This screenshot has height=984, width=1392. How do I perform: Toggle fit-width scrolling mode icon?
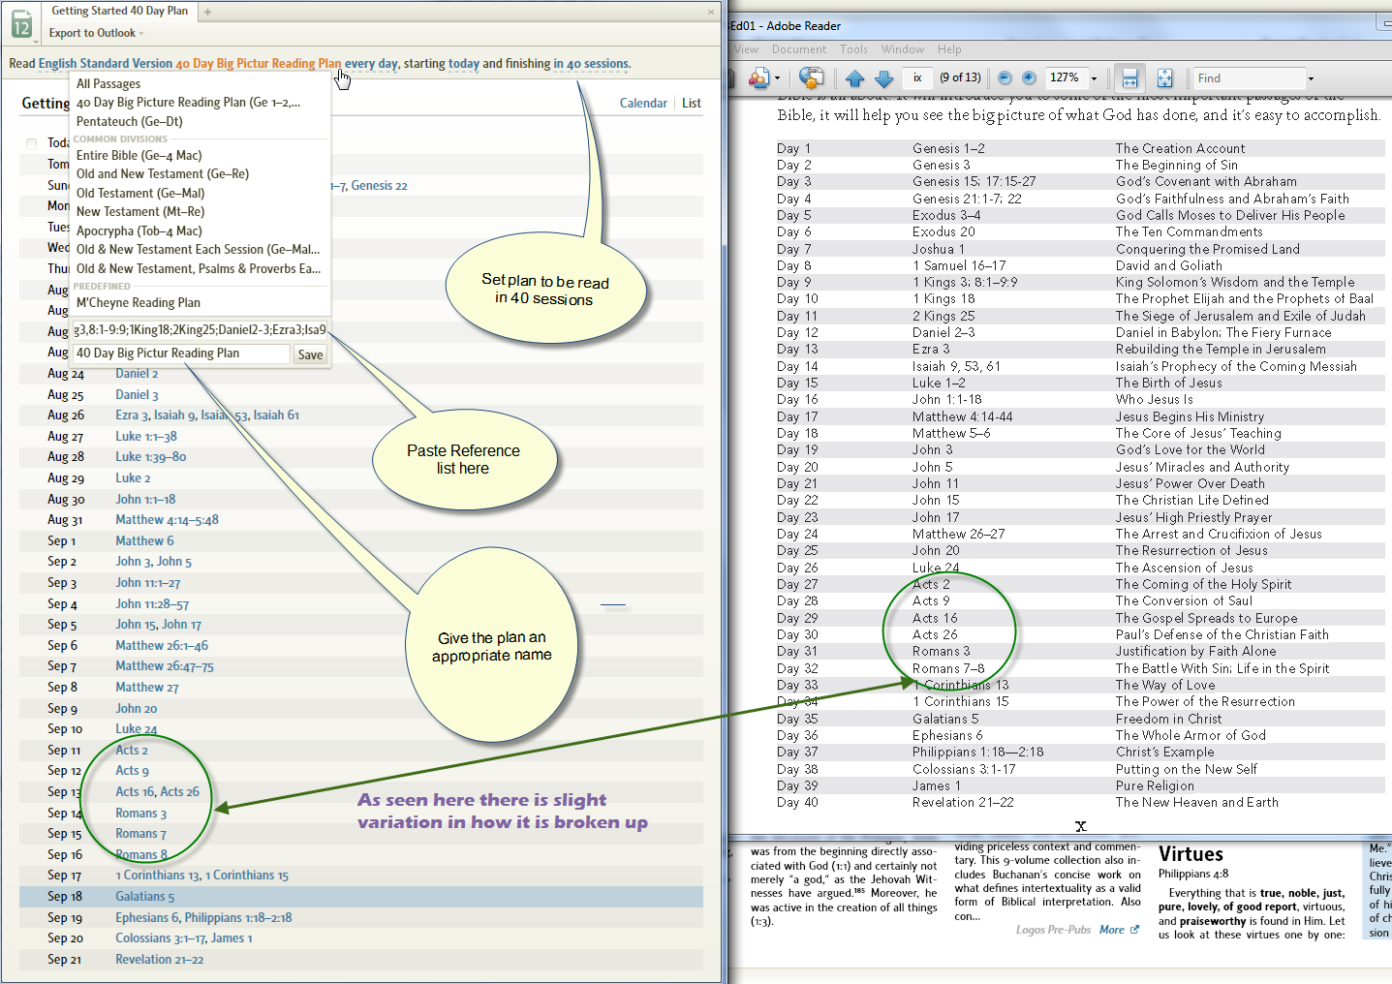point(1129,77)
